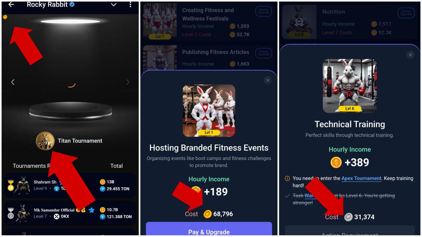Show the next tournament with right arrow
The width and height of the screenshot is (422, 237).
[128, 82]
